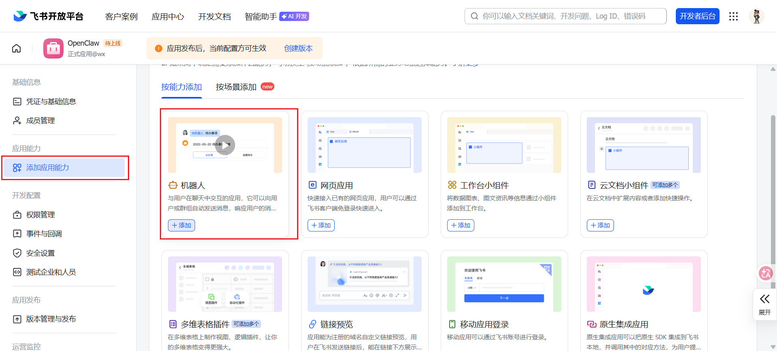Add the 机器人 capability

(181, 225)
